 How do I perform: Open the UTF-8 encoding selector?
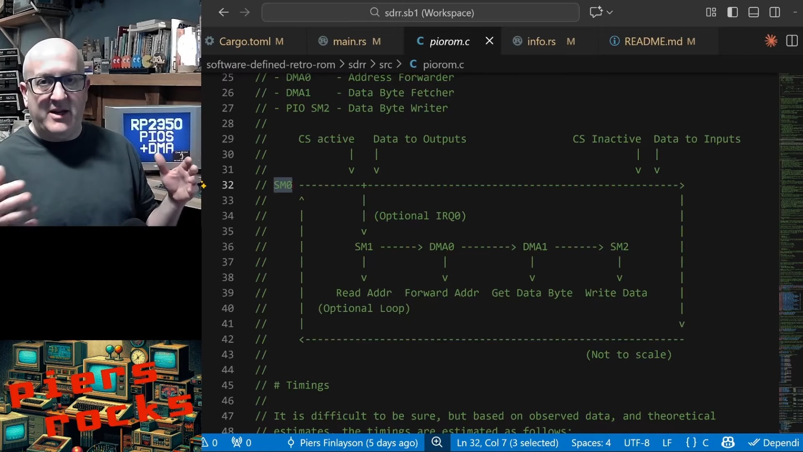pyautogui.click(x=637, y=443)
